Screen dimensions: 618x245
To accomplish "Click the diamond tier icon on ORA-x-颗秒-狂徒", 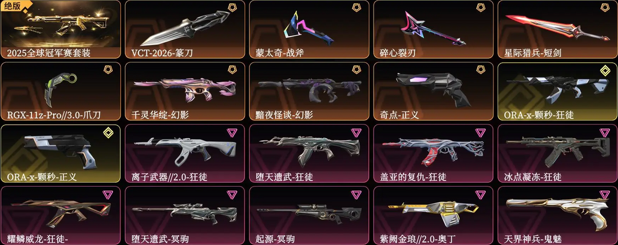I will (x=605, y=70).
